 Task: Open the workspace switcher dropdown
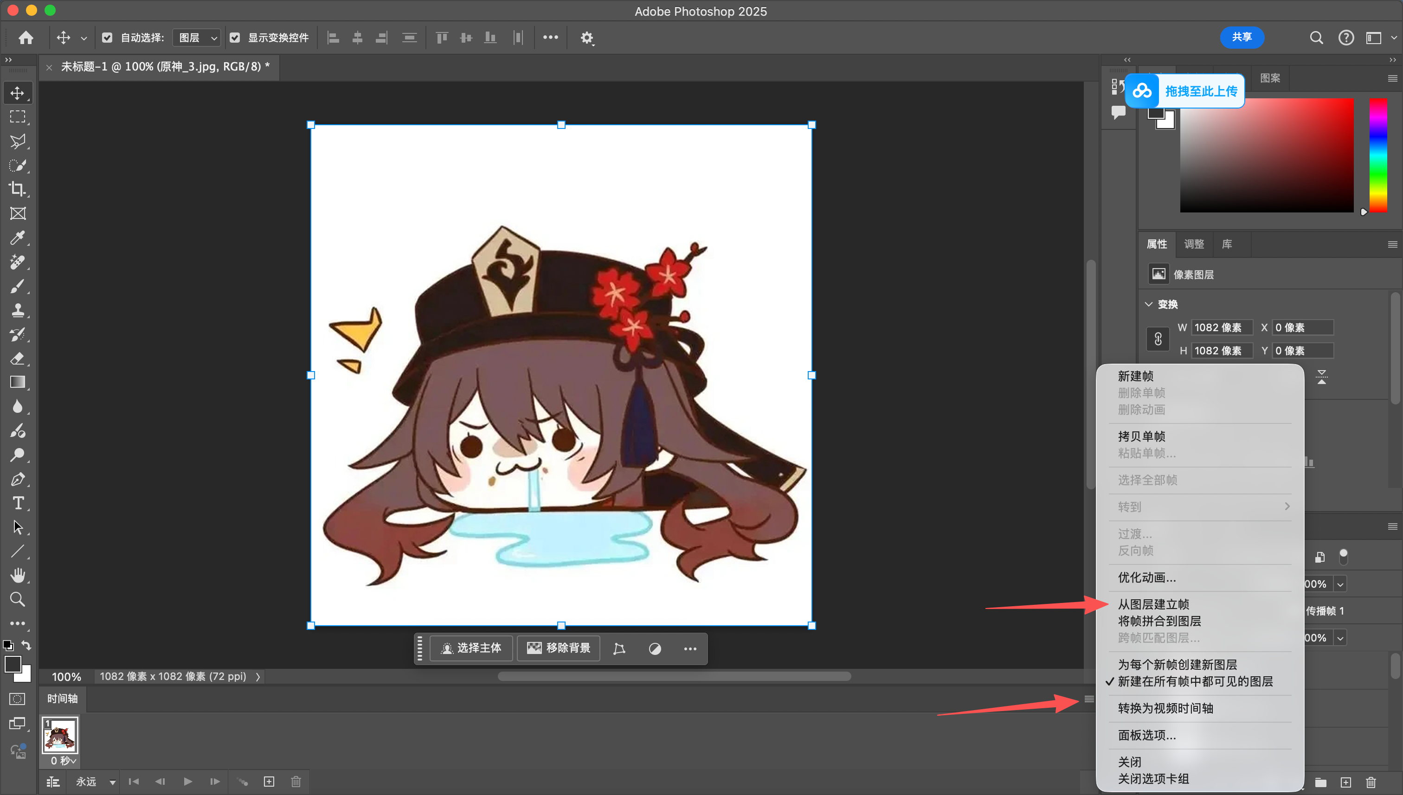coord(1379,38)
